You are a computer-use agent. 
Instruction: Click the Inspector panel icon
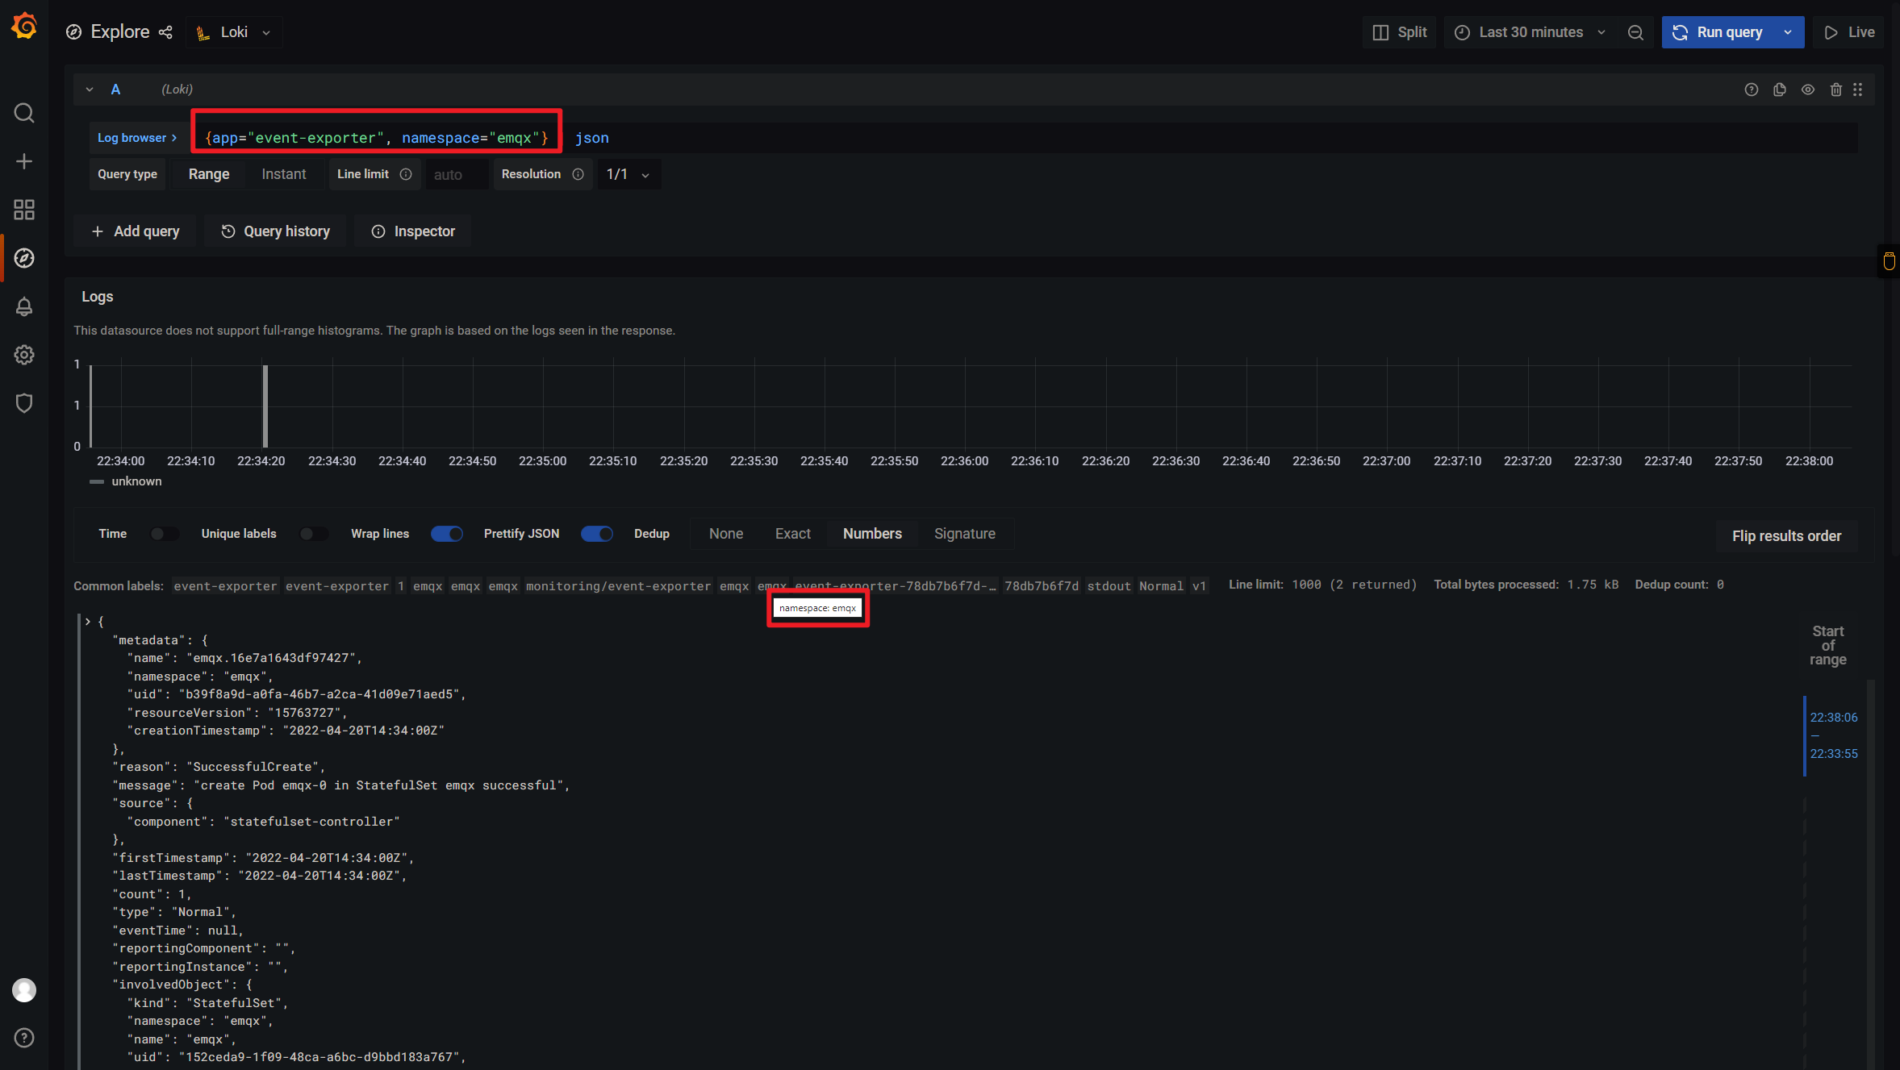[376, 232]
